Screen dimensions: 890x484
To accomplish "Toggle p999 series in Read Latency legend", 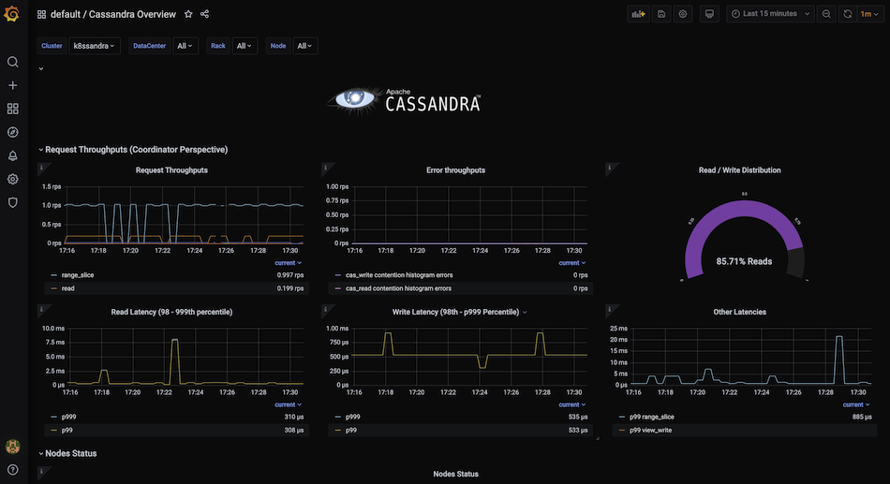I will (x=68, y=417).
